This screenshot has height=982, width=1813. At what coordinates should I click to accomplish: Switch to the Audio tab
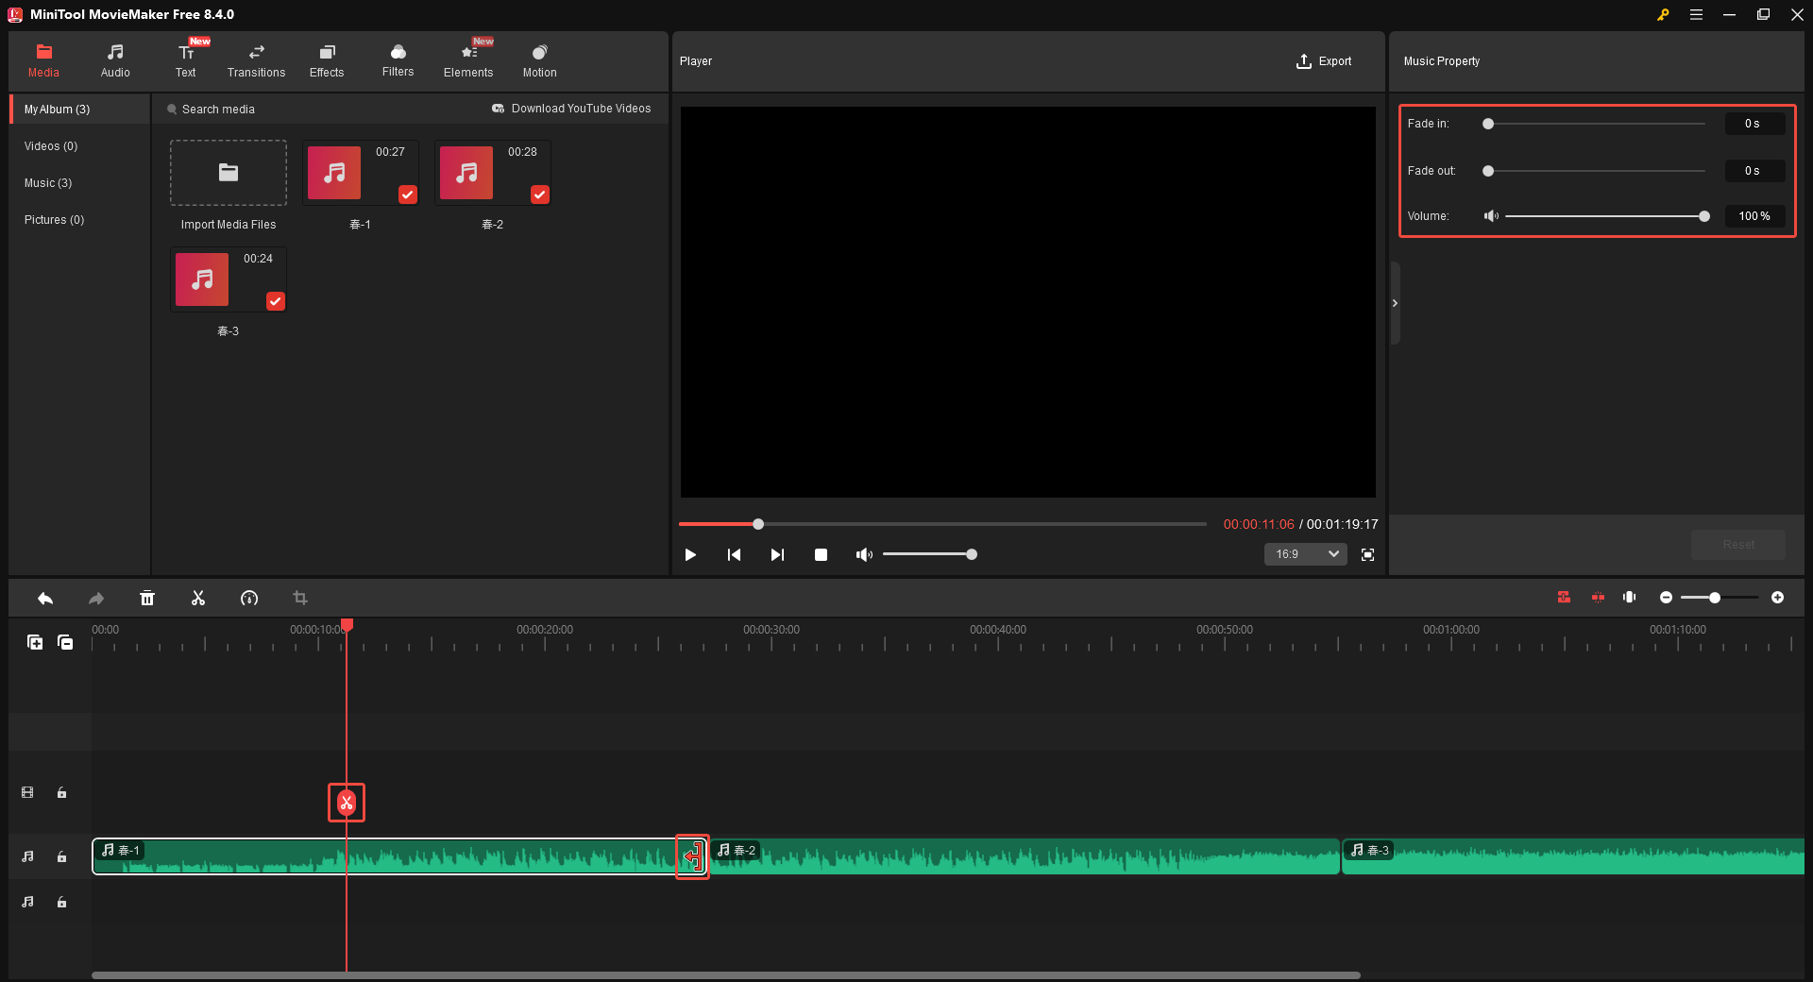pos(114,59)
